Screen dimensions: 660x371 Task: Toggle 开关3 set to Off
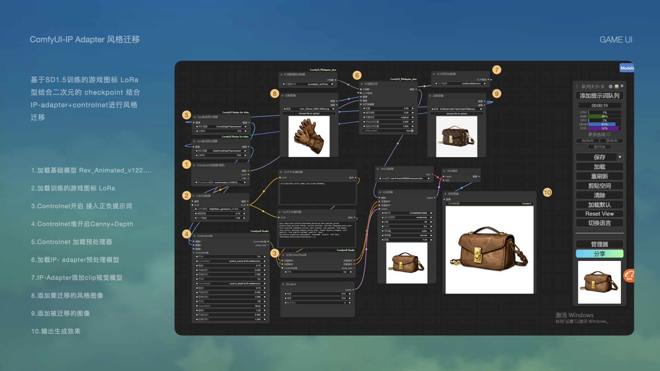pyautogui.click(x=231, y=301)
